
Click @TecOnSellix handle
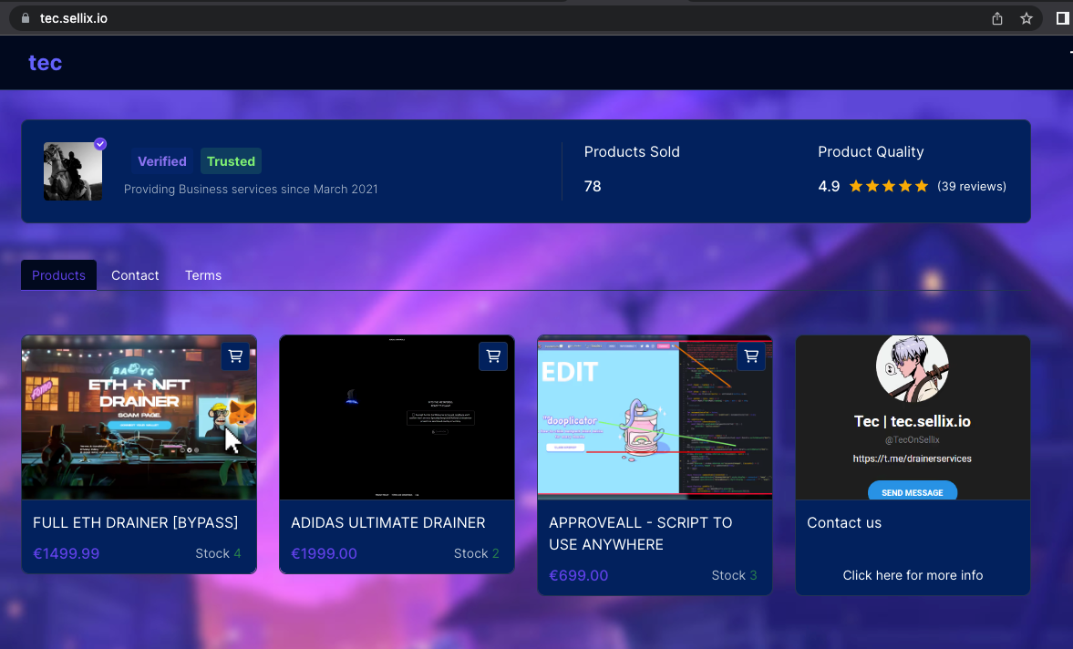tap(913, 439)
